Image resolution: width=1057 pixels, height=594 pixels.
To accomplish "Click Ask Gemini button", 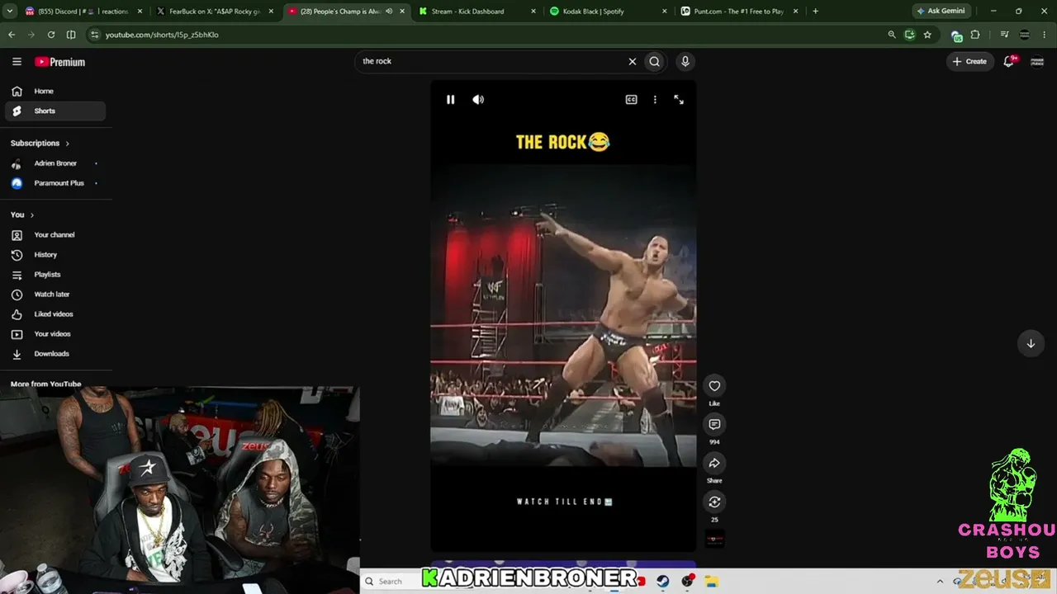I will point(941,12).
